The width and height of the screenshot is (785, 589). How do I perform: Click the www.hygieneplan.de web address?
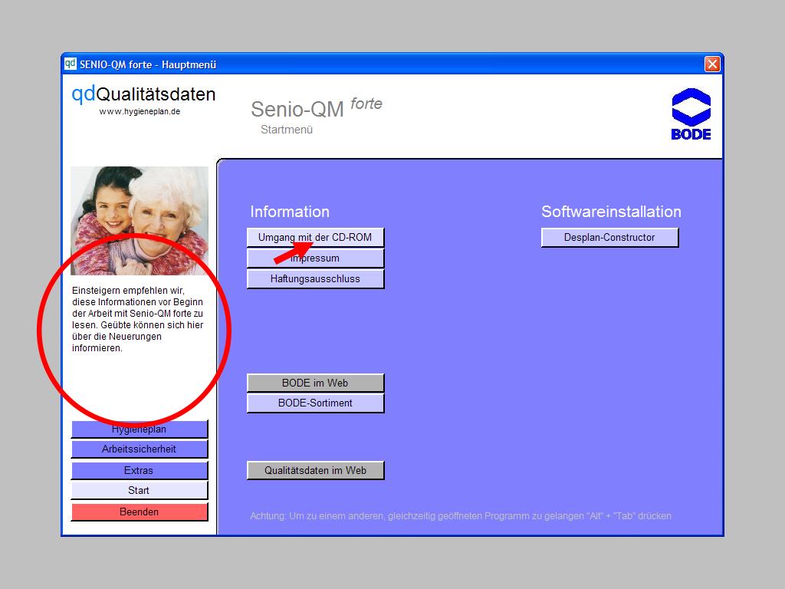[140, 112]
